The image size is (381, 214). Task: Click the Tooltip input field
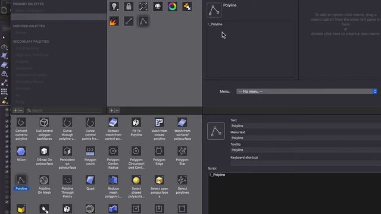point(305,150)
